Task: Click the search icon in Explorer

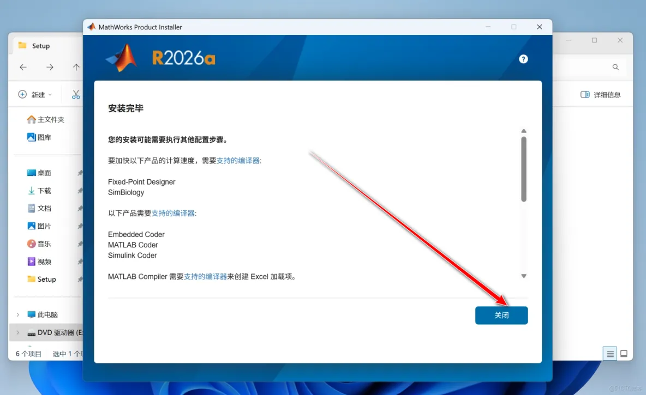Action: [x=615, y=67]
